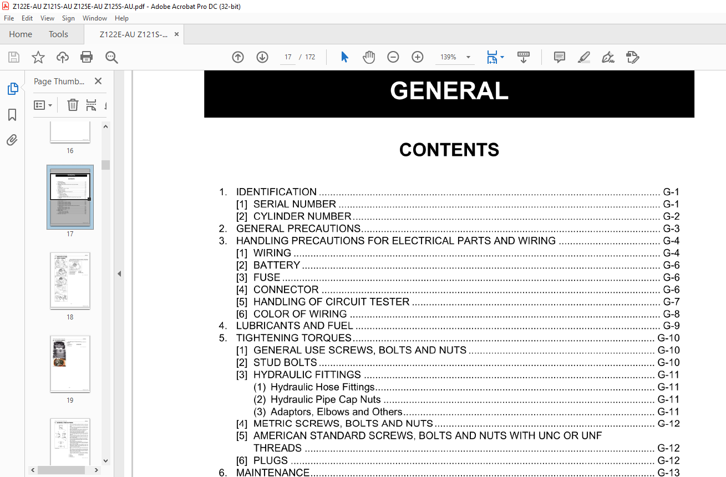This screenshot has width=726, height=477.
Task: Click the STUD BOLTS entry
Action: coord(458,363)
